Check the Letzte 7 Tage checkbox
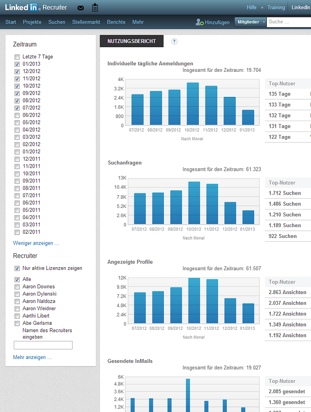The width and height of the screenshot is (311, 412). [x=17, y=57]
